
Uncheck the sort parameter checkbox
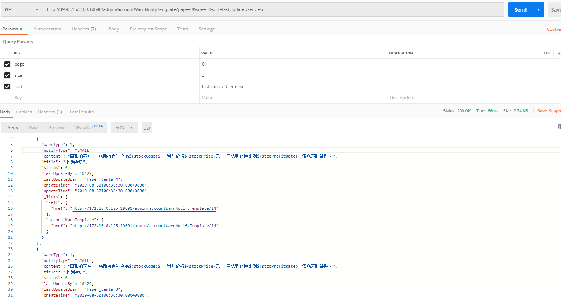click(x=7, y=87)
